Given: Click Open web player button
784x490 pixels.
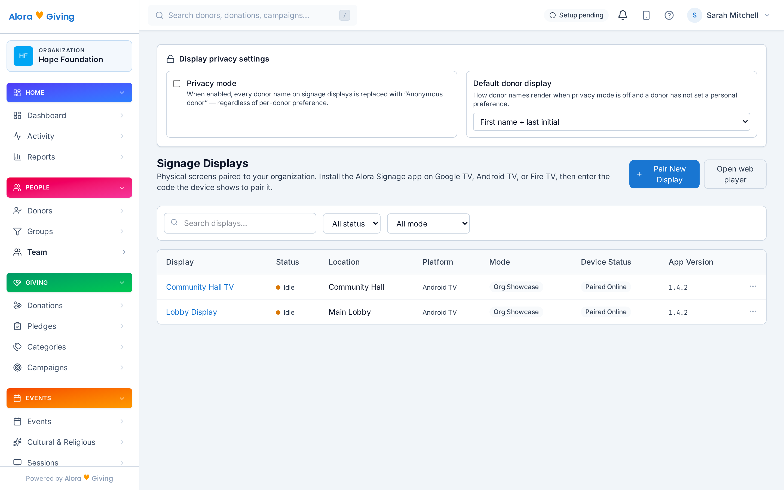Looking at the screenshot, I should [x=735, y=174].
